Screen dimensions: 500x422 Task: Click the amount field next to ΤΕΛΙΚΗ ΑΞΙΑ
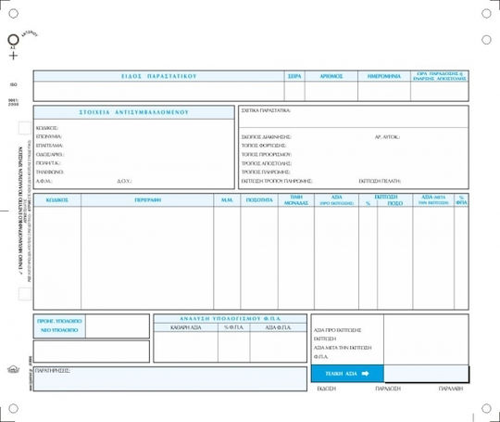click(x=426, y=374)
